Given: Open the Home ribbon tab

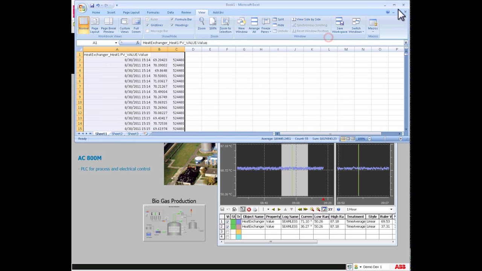Looking at the screenshot, I should point(96,12).
